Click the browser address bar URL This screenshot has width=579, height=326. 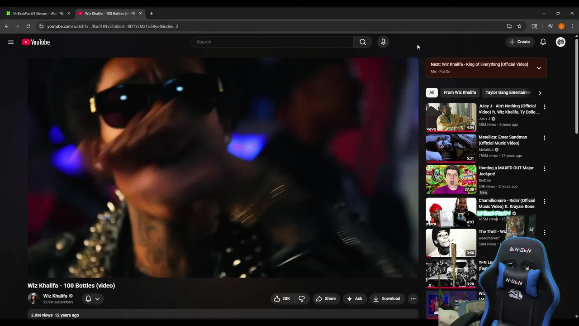(x=113, y=26)
